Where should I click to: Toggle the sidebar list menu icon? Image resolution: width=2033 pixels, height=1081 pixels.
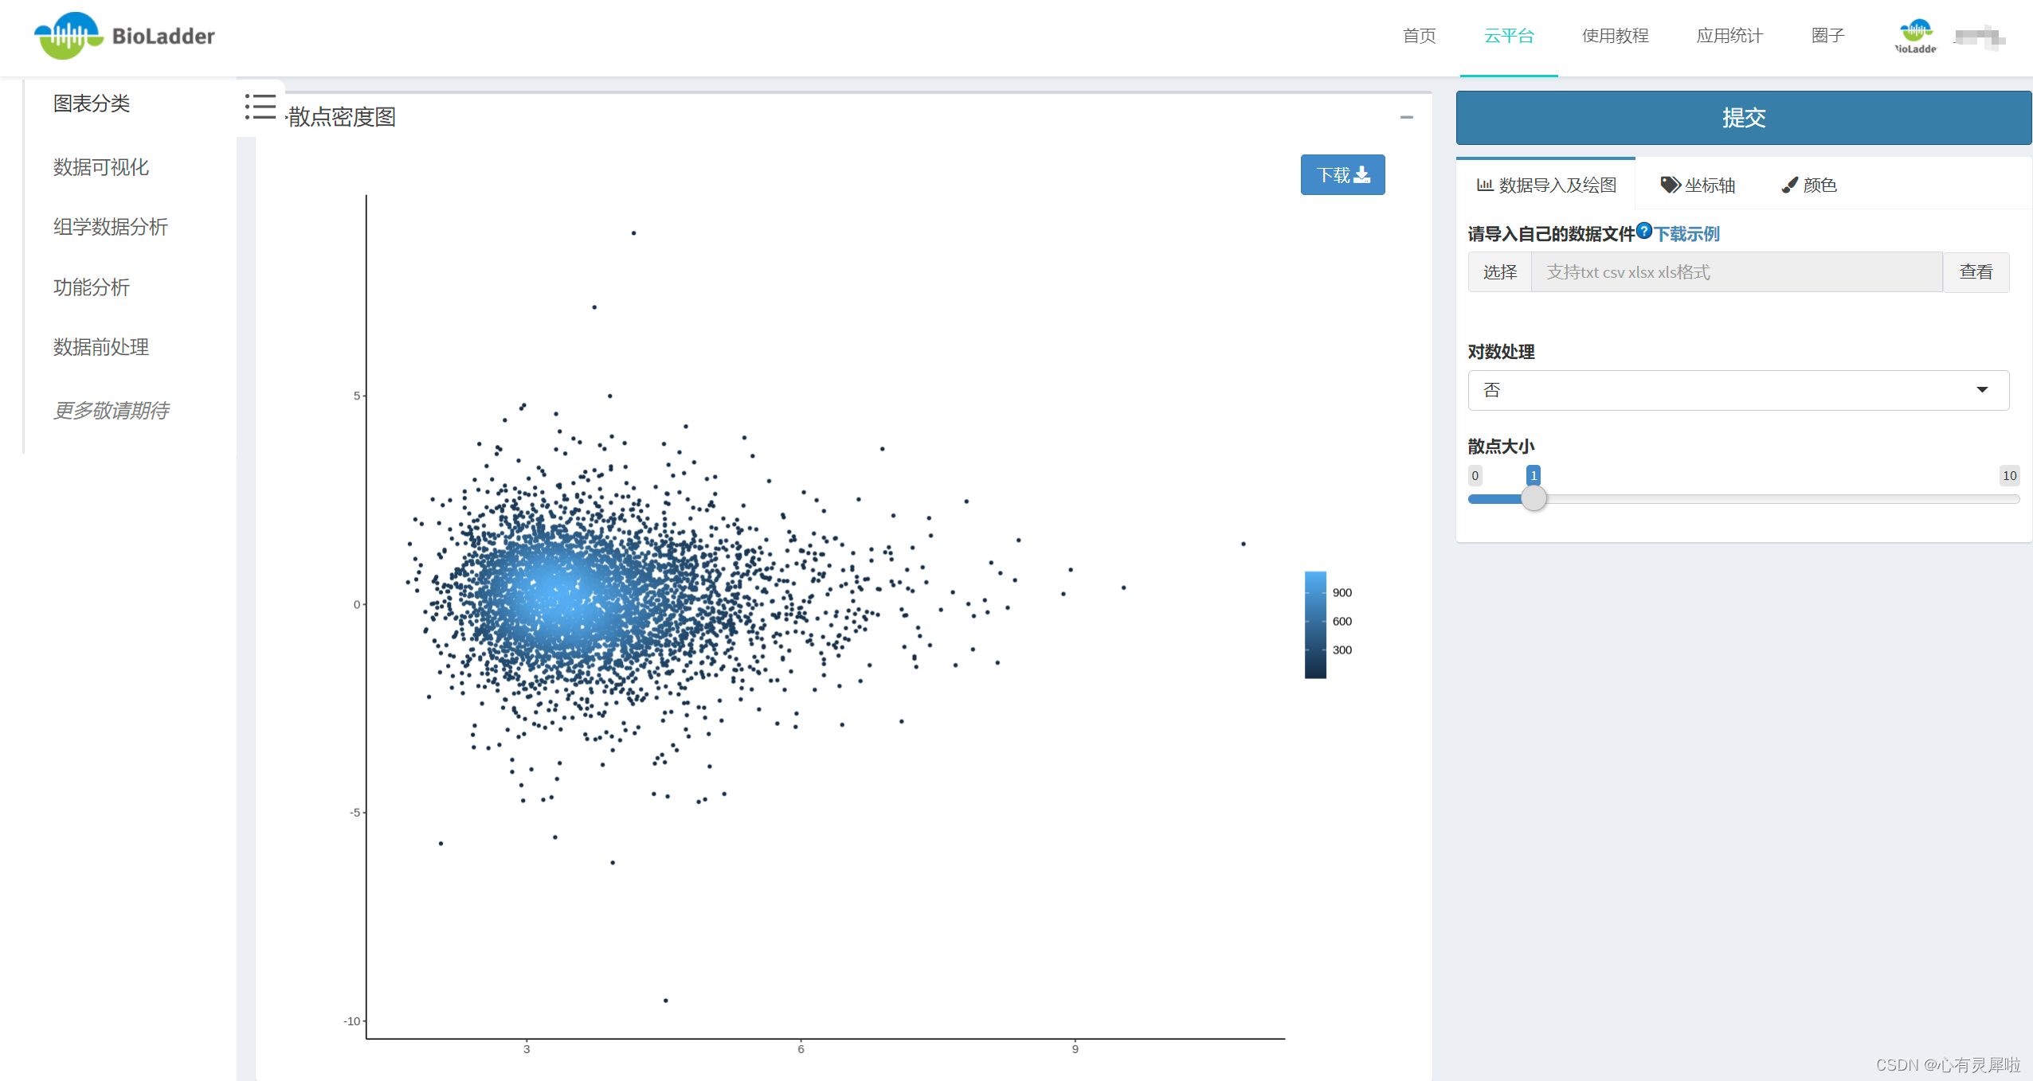pos(260,107)
